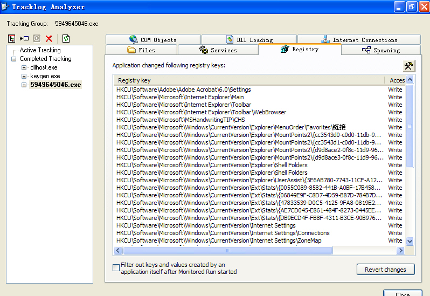Select the Internet Explorer\Main registry row
Viewport: 430px width, 296px height.
259,97
